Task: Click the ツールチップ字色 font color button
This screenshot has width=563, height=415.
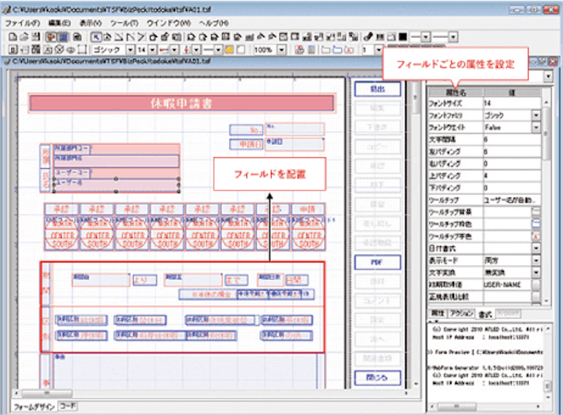Action: (536, 237)
